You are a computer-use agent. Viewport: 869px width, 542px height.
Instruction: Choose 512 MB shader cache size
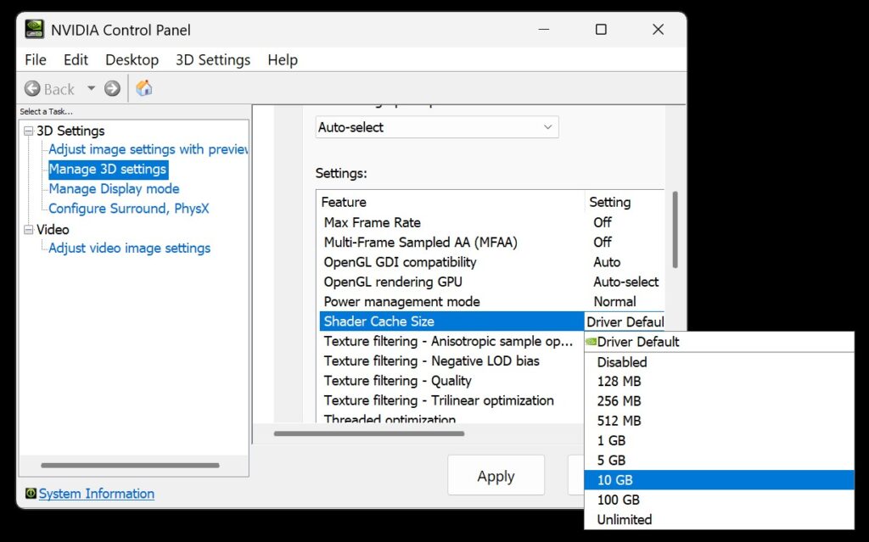point(720,422)
